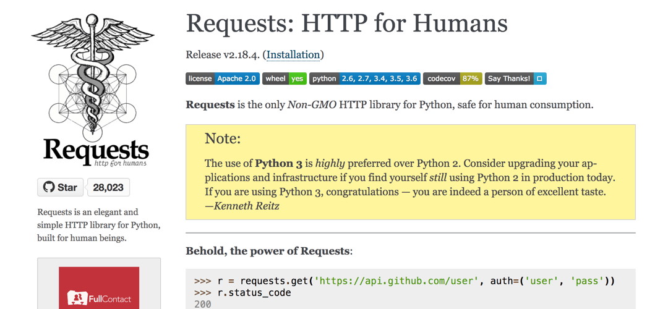Screen dimensions: 668x309
Task: Open the FullContact sponsor ad
Action: click(x=99, y=288)
